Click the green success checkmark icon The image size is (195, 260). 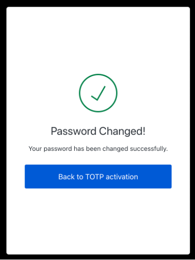tap(98, 93)
